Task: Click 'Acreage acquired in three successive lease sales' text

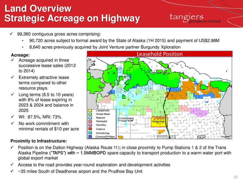Action: [x=47, y=66]
